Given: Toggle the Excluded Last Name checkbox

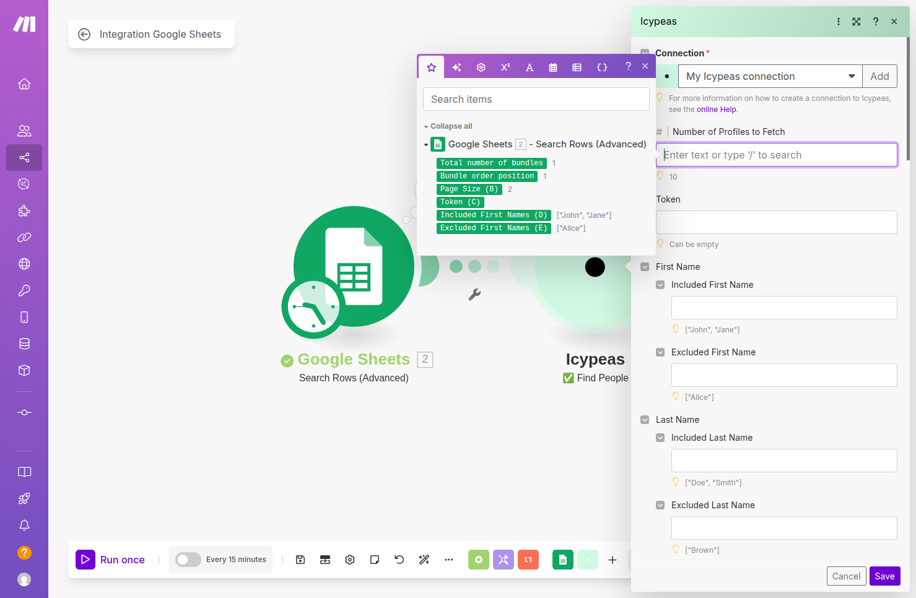Looking at the screenshot, I should [x=660, y=505].
